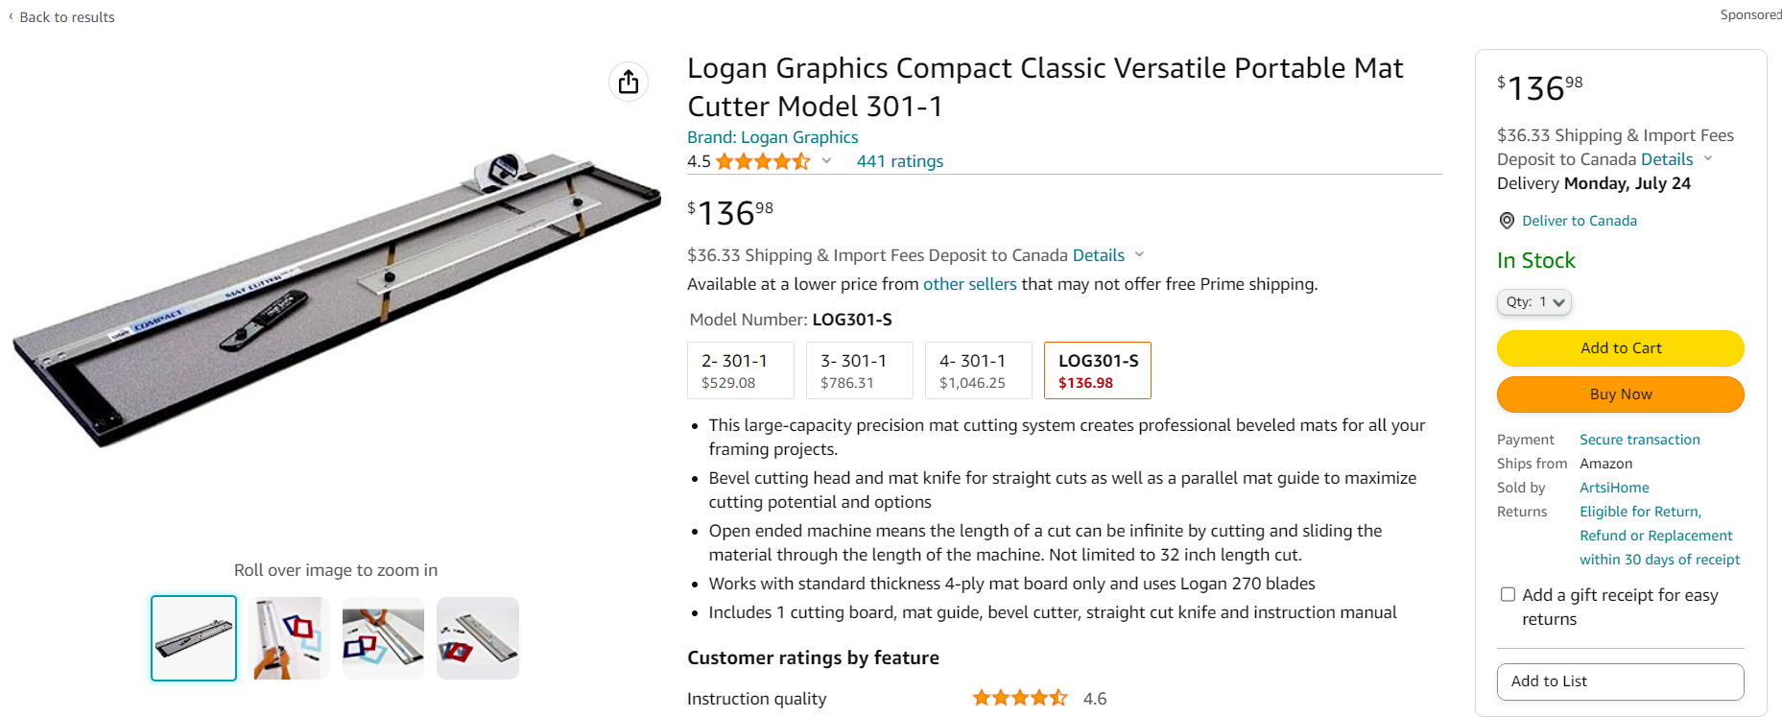Viewport: 1782px width, 717px height.
Task: Click the share icon above product image
Action: 629,82
